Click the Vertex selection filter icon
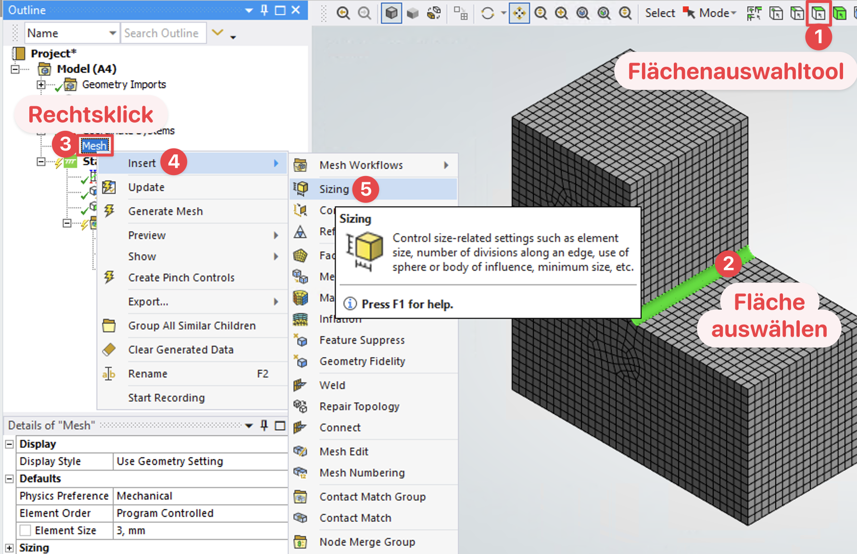This screenshot has width=857, height=554. [776, 13]
